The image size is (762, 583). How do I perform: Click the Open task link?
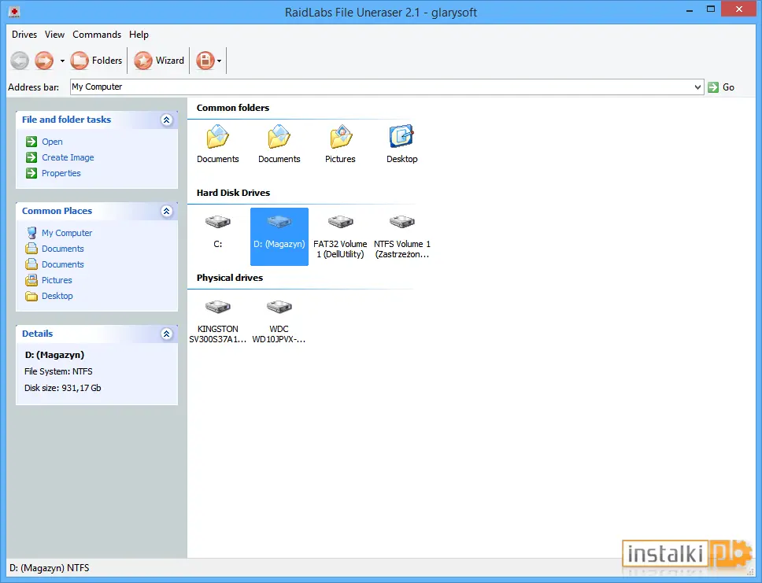point(52,142)
